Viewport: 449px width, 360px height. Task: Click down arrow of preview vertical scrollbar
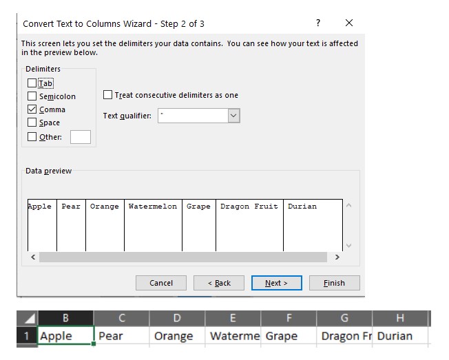[x=348, y=245]
